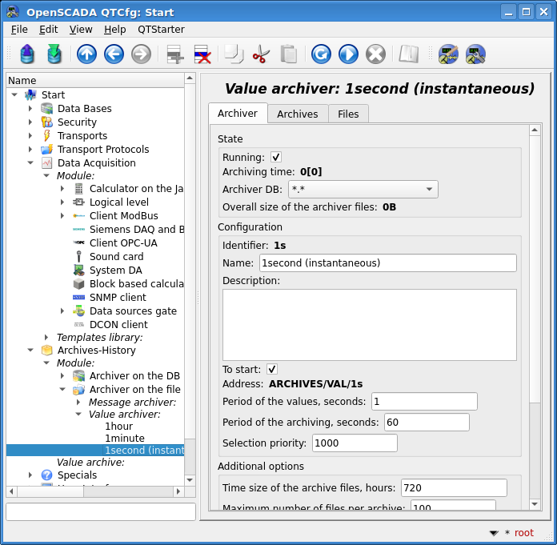
Task: Click the Paste clipboard icon
Action: [288, 54]
